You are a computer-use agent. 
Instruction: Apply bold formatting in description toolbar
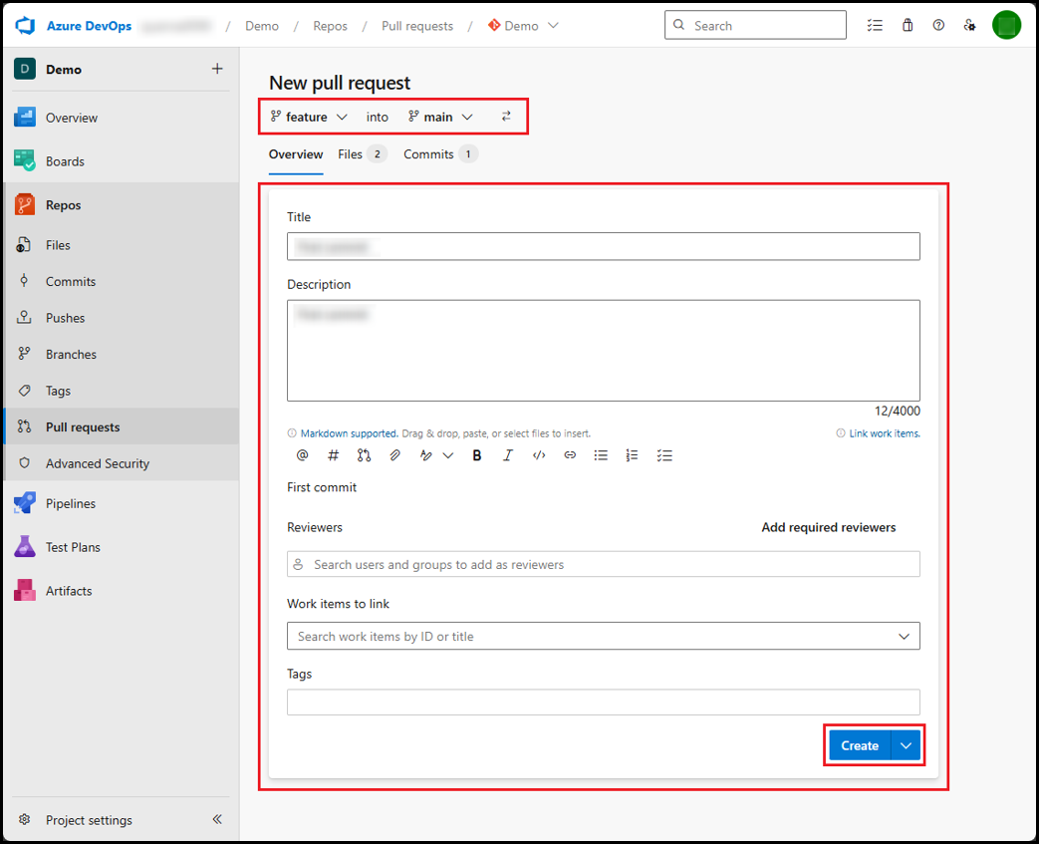click(477, 455)
